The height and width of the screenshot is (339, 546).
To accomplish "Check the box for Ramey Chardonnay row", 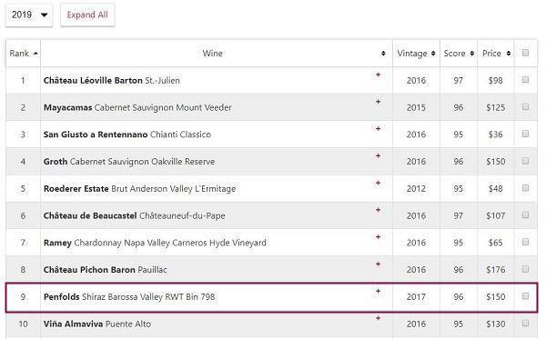I will [525, 242].
